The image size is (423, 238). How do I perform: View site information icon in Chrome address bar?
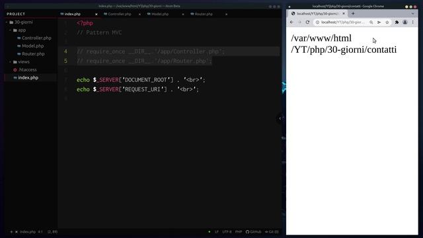pyautogui.click(x=317, y=22)
